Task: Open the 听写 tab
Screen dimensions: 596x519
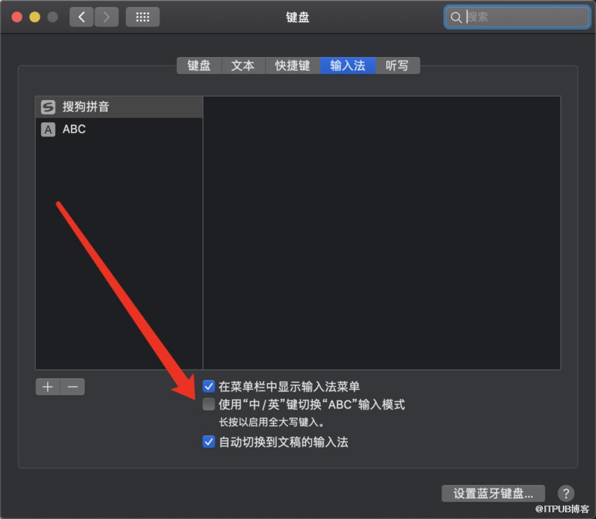Action: point(398,66)
